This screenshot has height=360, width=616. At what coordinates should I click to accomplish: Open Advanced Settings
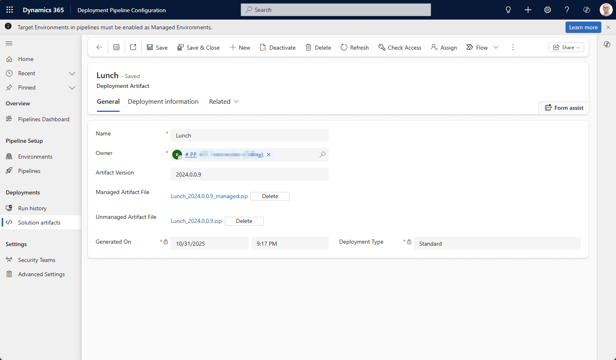pos(41,274)
